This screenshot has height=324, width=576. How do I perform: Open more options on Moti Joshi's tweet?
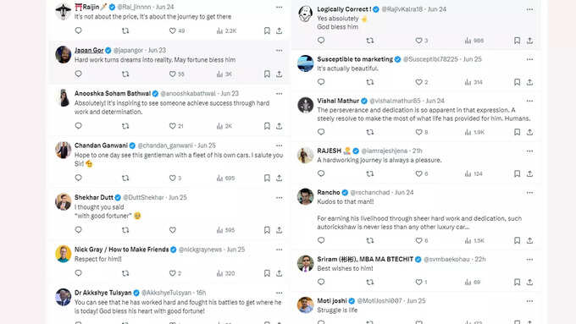529,301
